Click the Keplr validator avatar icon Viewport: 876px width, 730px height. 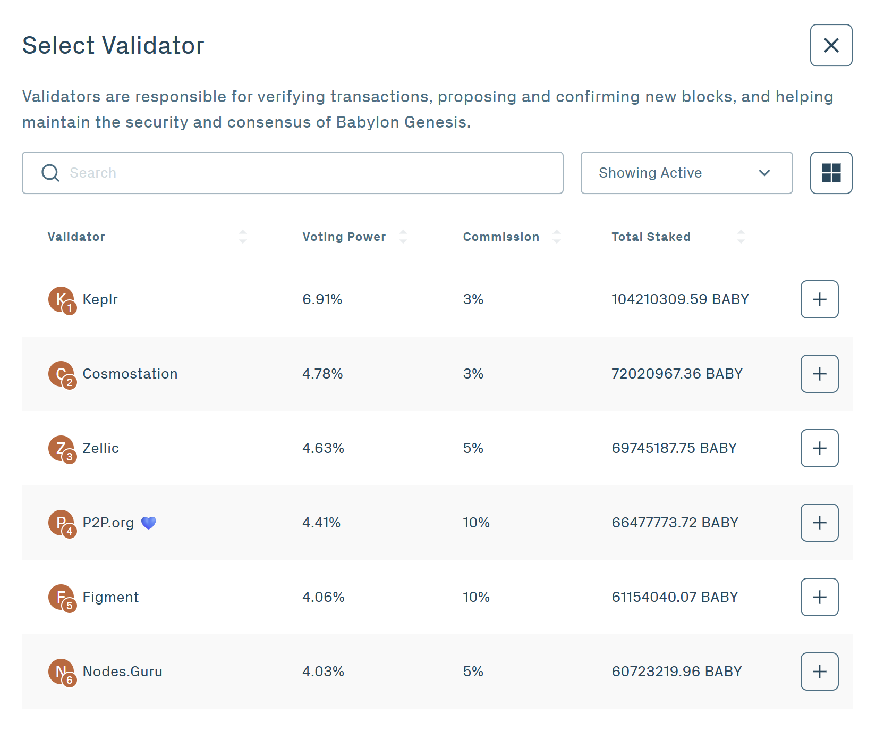click(62, 299)
